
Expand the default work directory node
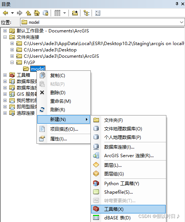click(x=5, y=31)
